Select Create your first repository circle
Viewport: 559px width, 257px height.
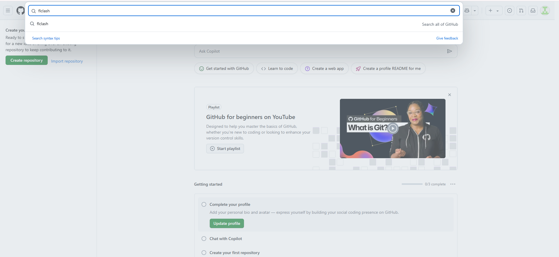[204, 253]
